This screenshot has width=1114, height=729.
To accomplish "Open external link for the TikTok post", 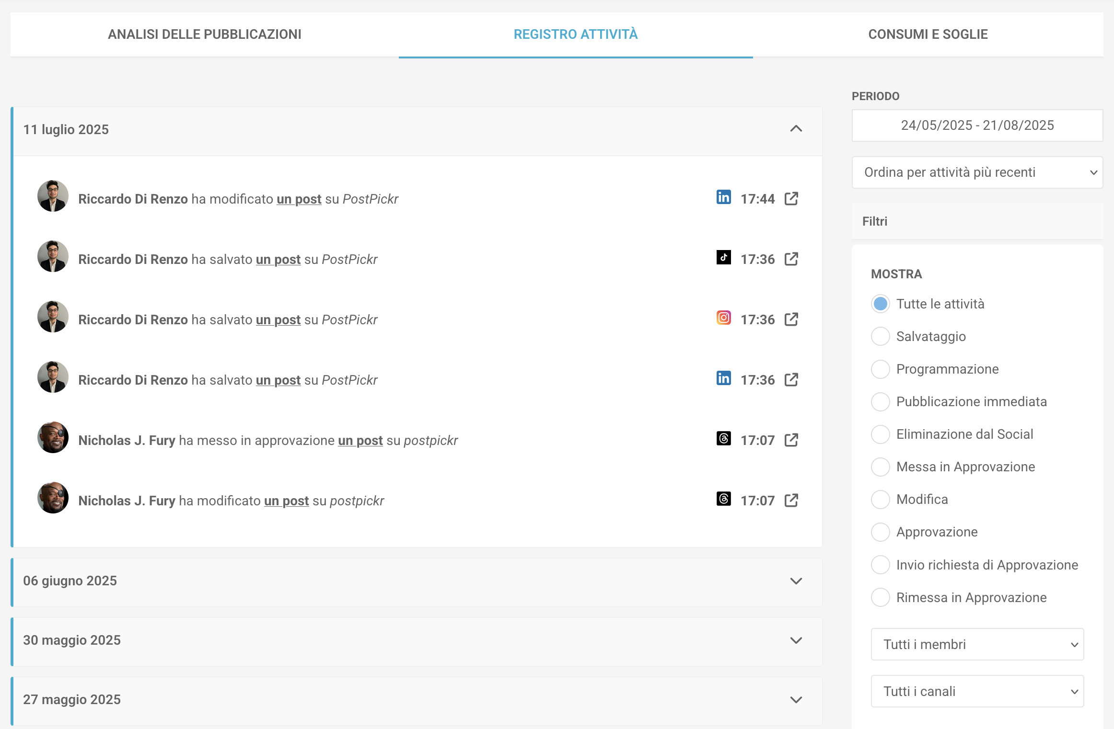I will [x=791, y=259].
